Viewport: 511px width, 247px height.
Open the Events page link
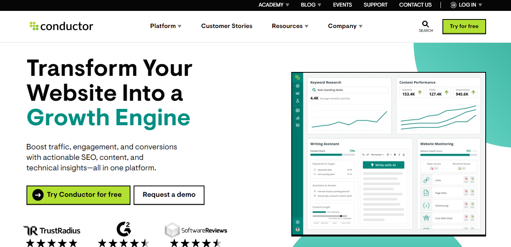[x=342, y=5]
